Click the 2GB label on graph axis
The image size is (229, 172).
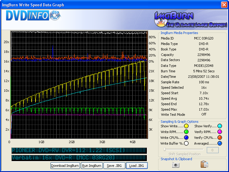coord(72,142)
